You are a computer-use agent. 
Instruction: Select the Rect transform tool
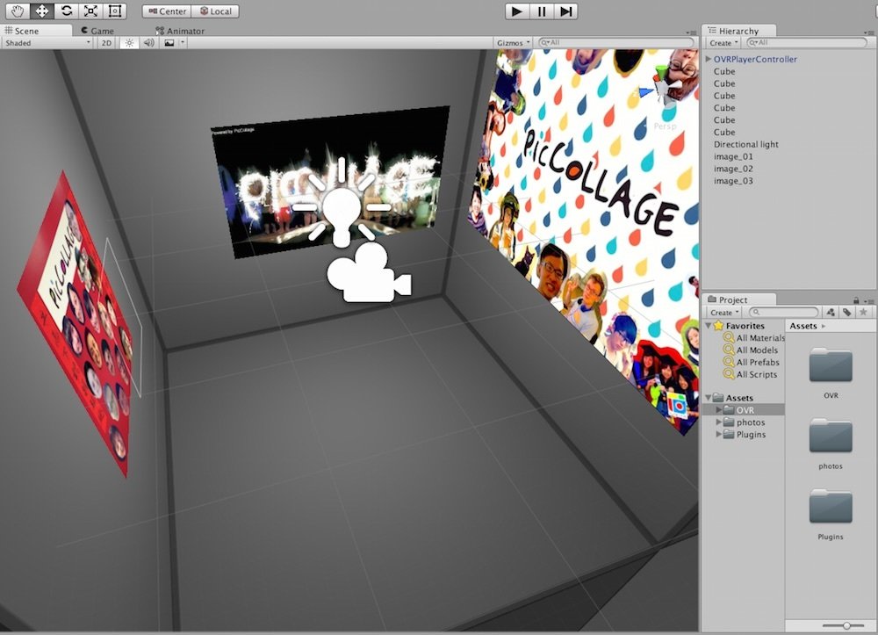click(115, 11)
